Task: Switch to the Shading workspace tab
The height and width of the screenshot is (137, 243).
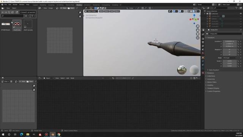Action: click(79, 5)
